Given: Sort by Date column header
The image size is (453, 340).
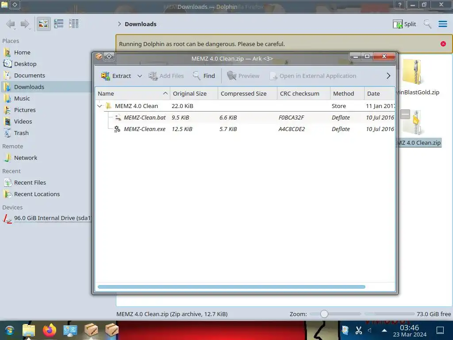Looking at the screenshot, I should [x=379, y=93].
